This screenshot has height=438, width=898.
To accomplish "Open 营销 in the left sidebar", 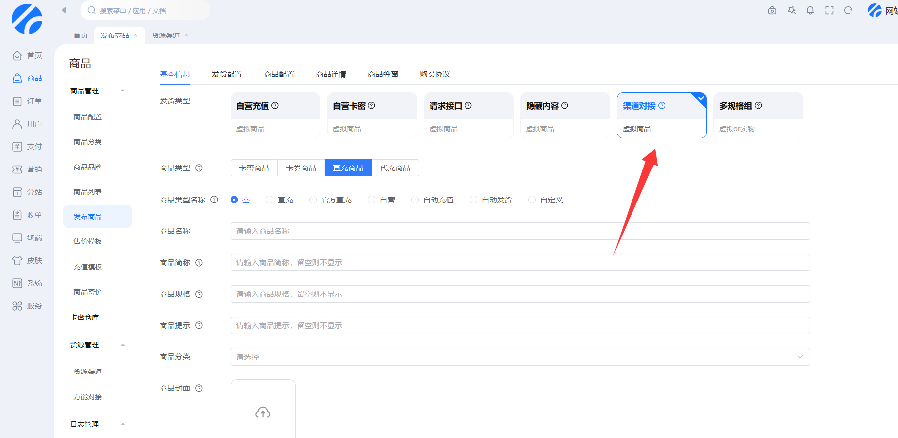I will (28, 169).
